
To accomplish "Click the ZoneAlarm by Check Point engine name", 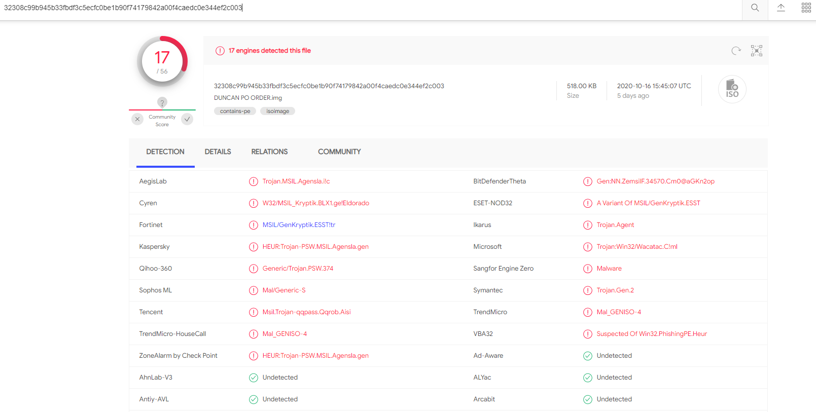I will pyautogui.click(x=178, y=356).
